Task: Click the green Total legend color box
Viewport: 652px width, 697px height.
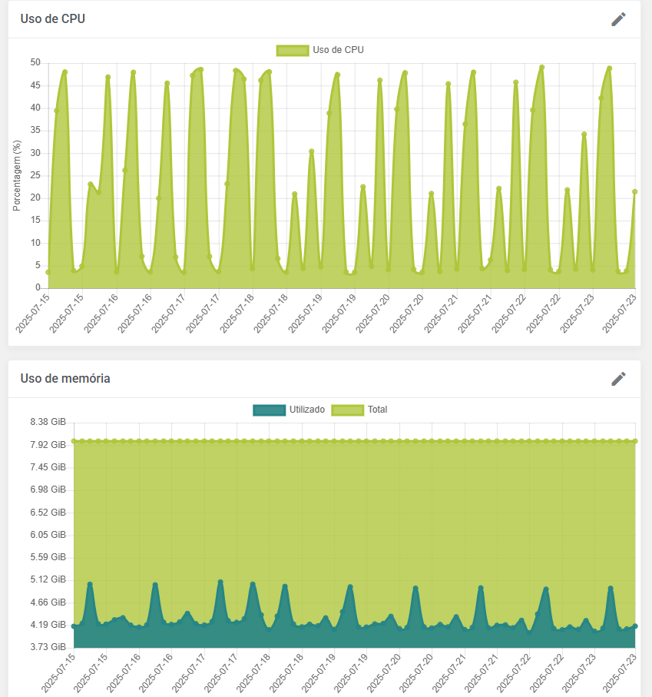Action: (x=347, y=410)
